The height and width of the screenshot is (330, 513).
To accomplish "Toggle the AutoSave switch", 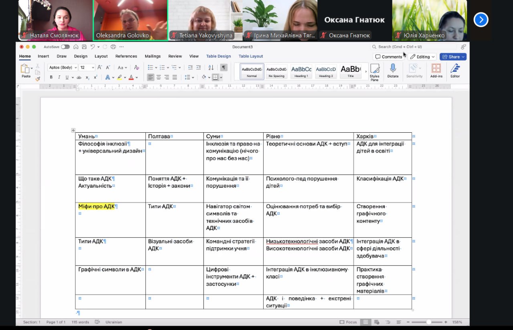I will pyautogui.click(x=65, y=47).
